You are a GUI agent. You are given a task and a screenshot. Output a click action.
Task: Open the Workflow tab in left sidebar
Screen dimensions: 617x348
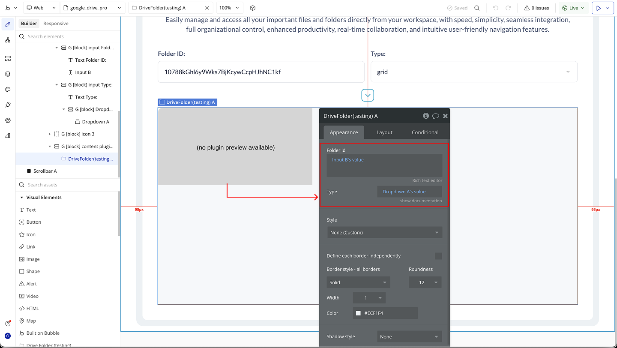click(8, 40)
